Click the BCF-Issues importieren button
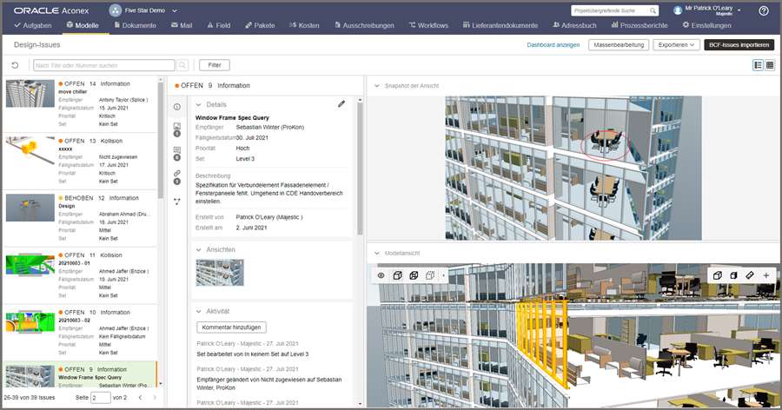782x410 pixels. (738, 44)
